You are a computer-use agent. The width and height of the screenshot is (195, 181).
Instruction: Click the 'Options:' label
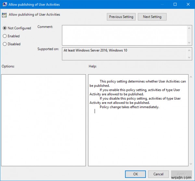(x=8, y=66)
